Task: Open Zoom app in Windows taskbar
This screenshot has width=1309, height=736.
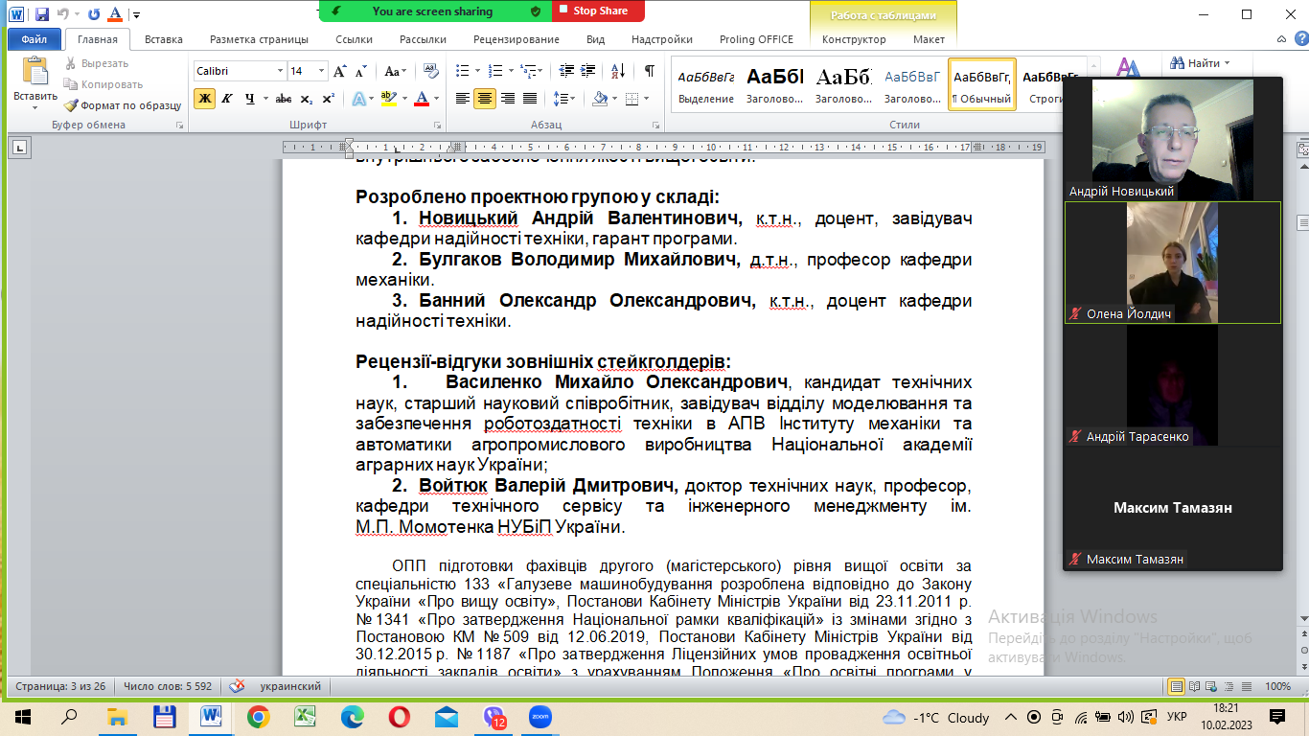Action: 540,717
